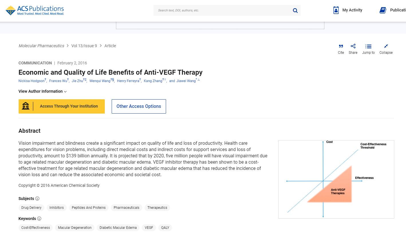Click Access Through Your Institution button
The width and height of the screenshot is (406, 232).
pos(62,106)
